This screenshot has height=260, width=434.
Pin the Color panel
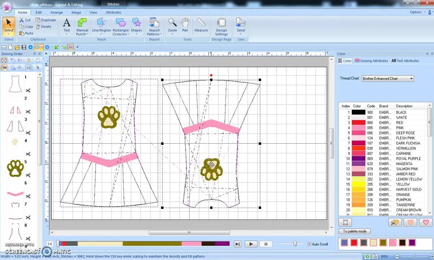[426, 54]
